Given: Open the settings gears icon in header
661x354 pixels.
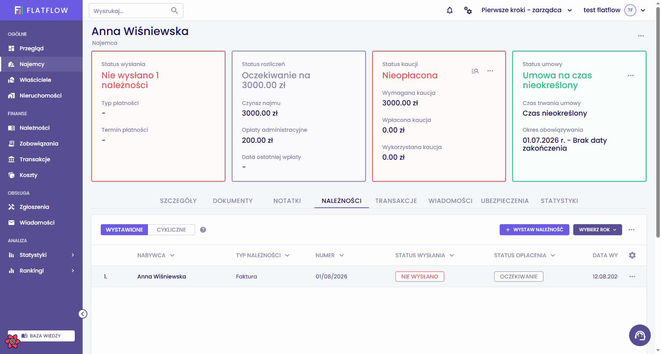Looking at the screenshot, I should pyautogui.click(x=468, y=10).
